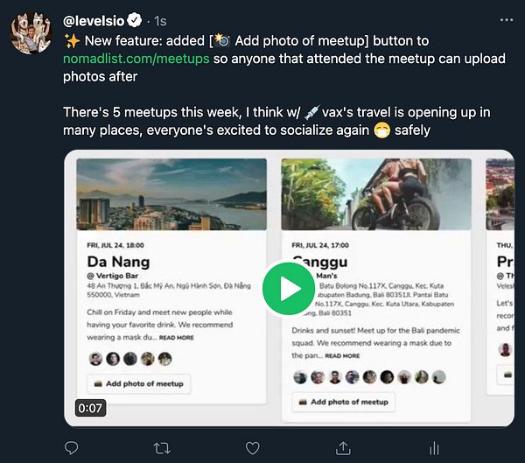The image size is (525, 463).
Task: Click first attendee avatar in Da Nang card
Action: coord(94,359)
